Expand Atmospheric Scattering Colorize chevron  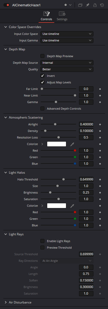pos(42,144)
